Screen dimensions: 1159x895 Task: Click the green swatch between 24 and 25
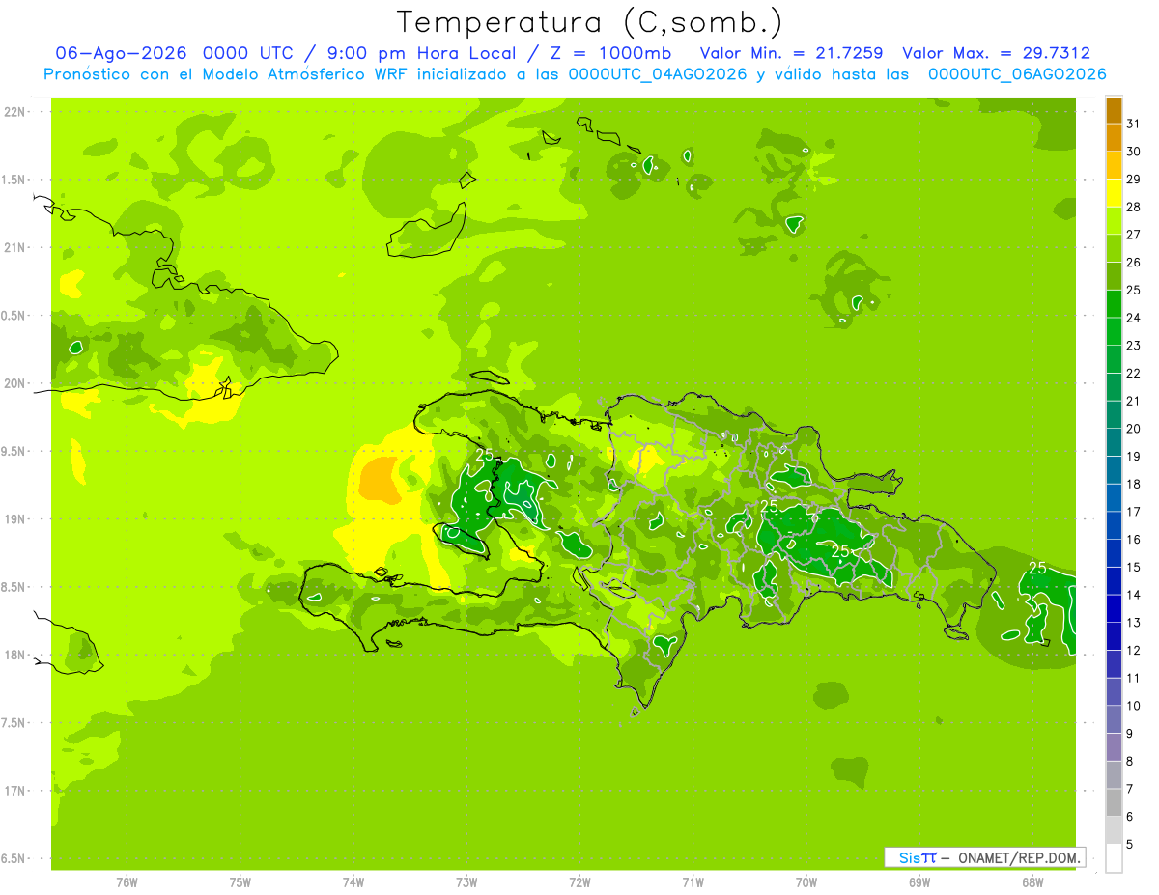(x=1114, y=304)
